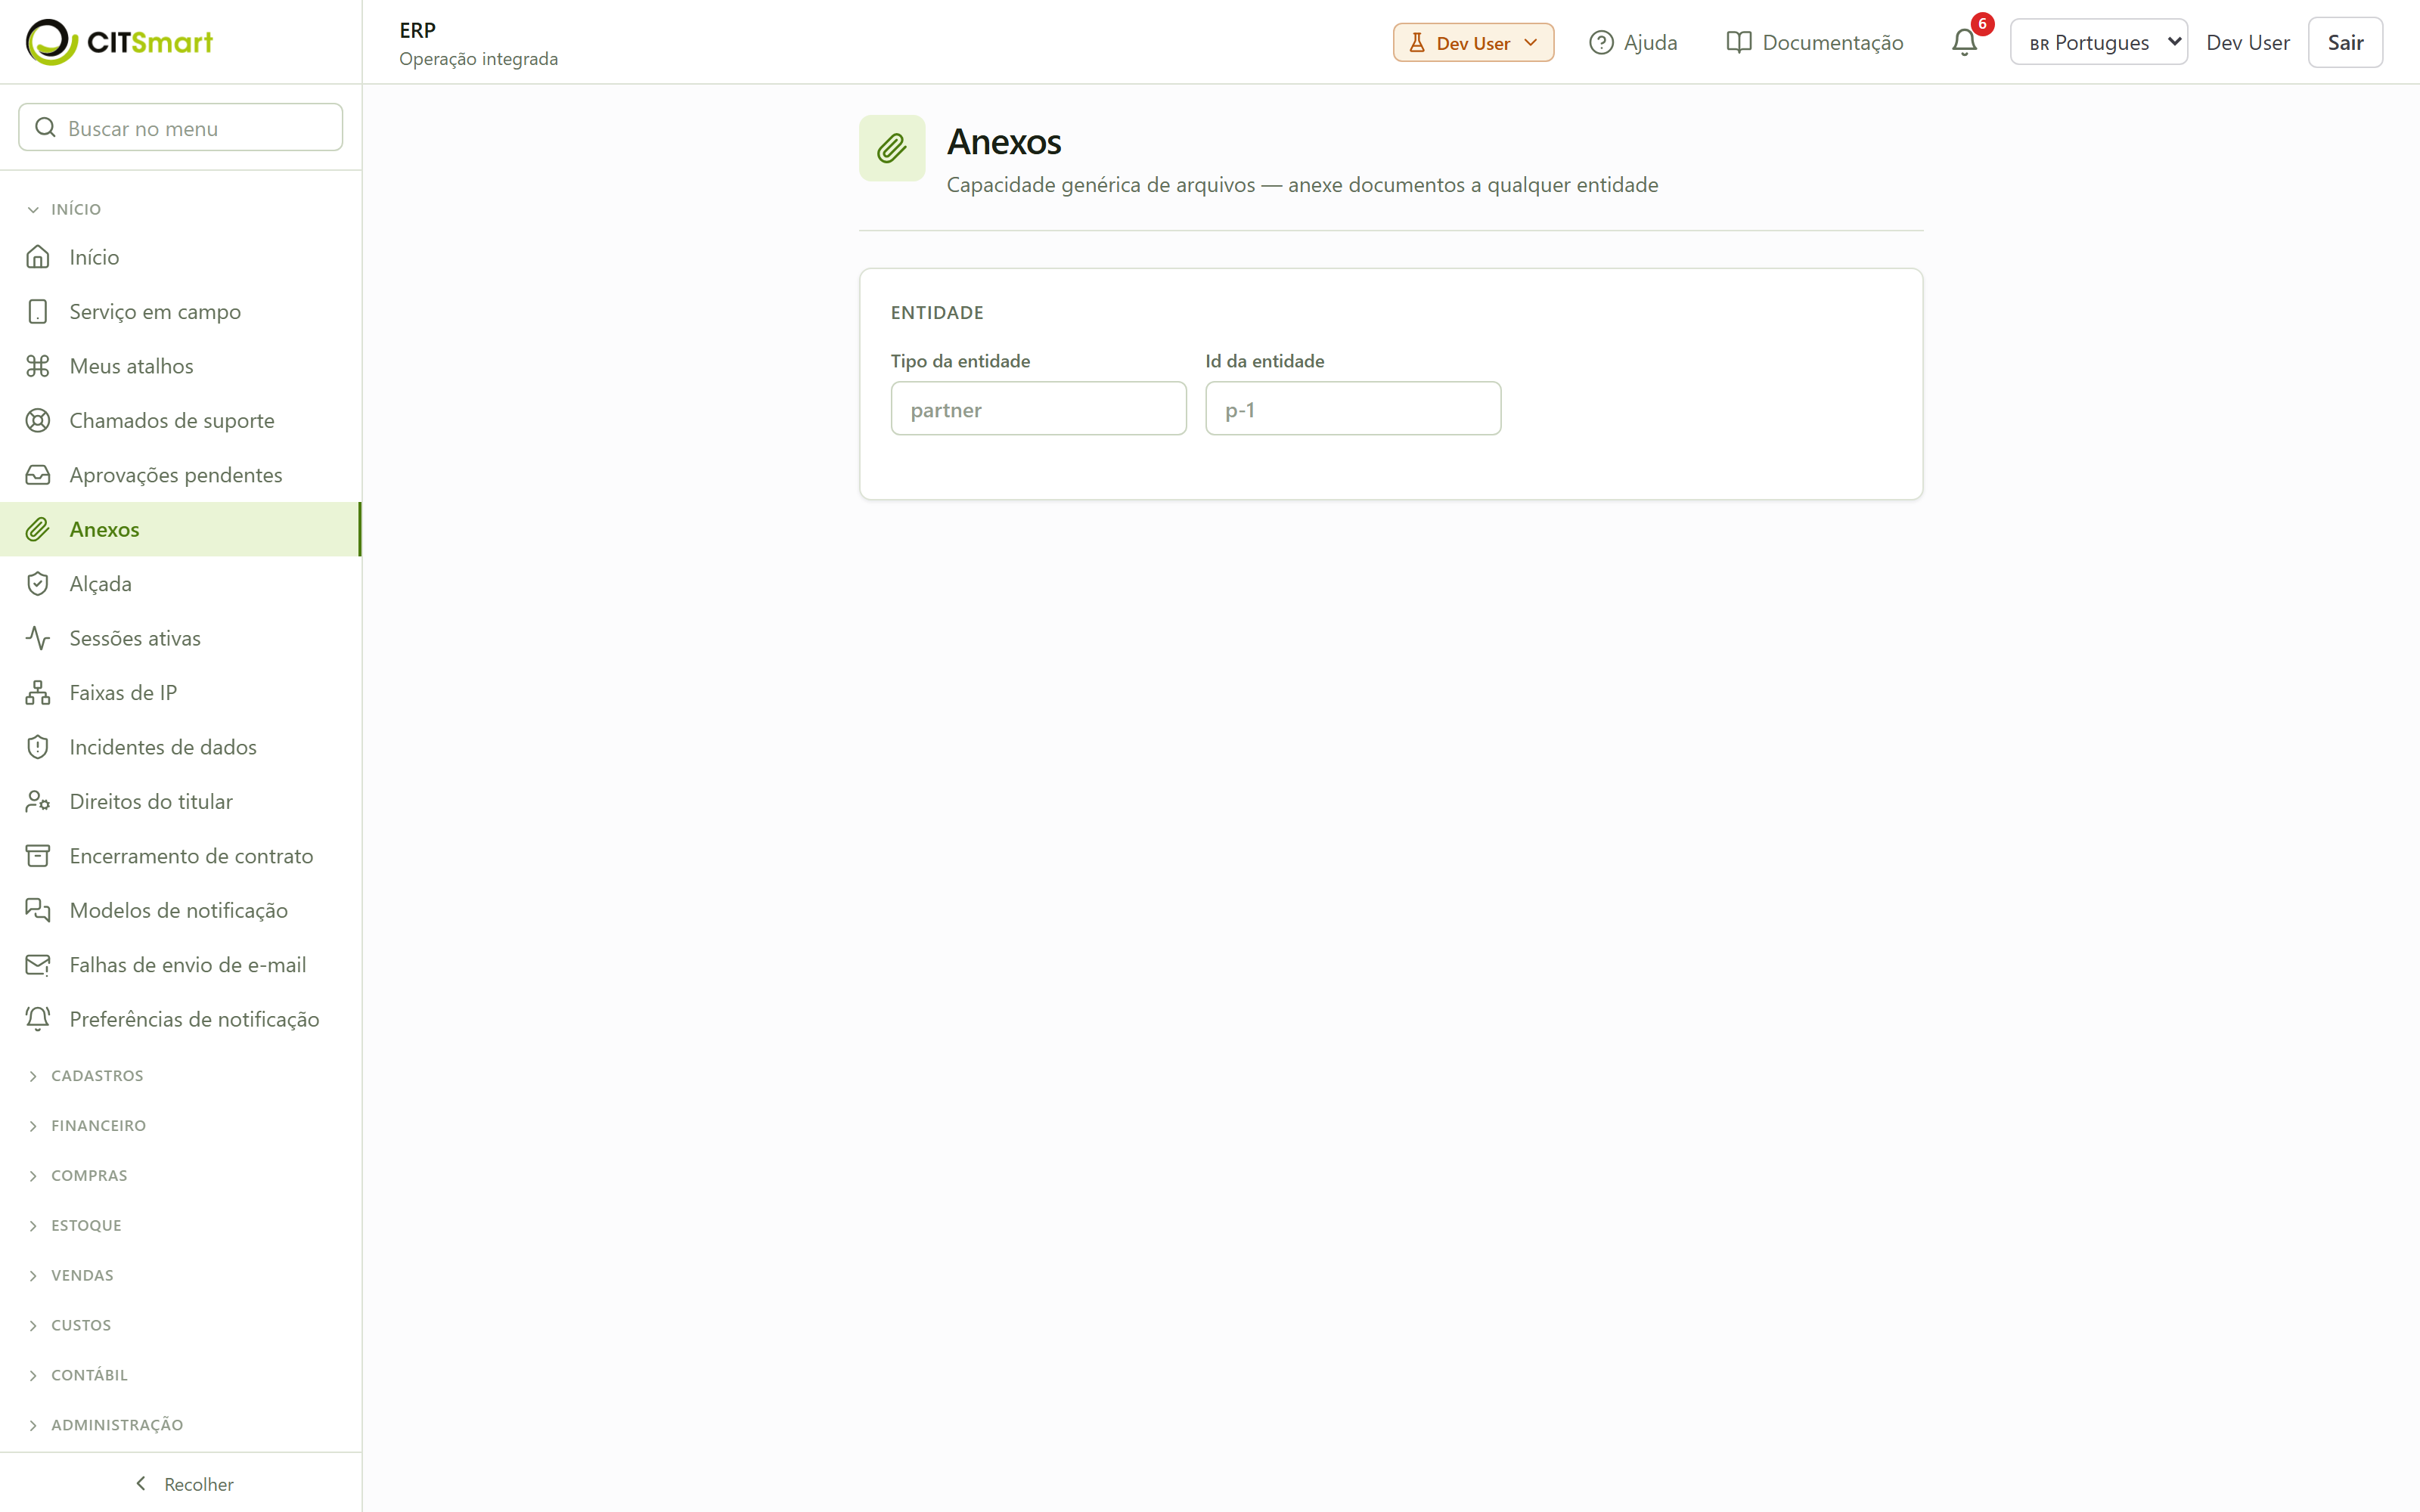Click the Tipo da entidade input

1039,409
